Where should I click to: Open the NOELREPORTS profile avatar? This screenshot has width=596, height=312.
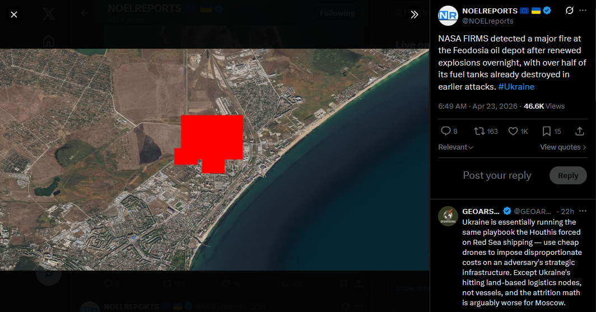[448, 16]
